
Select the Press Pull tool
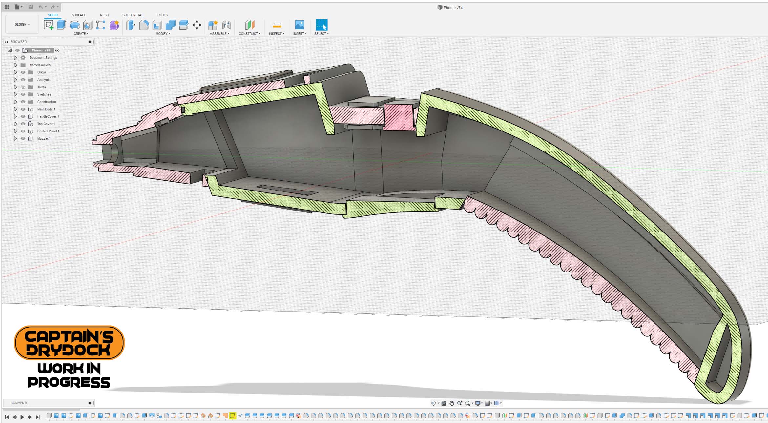(131, 25)
